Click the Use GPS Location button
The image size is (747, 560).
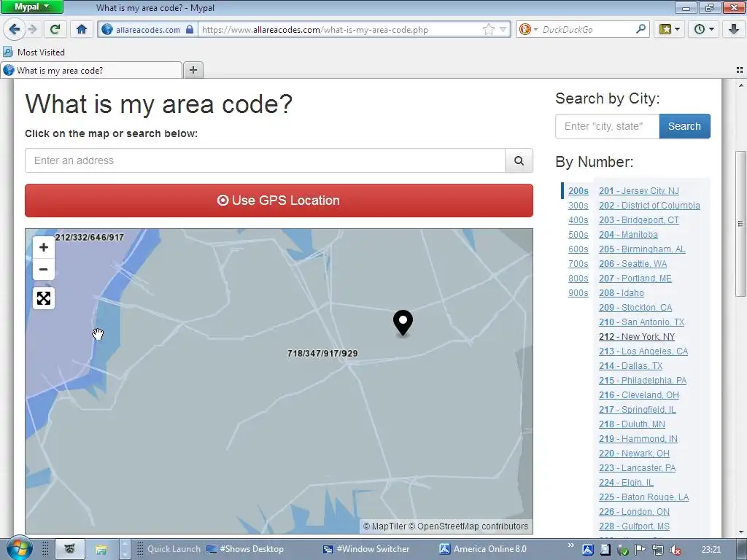279,201
